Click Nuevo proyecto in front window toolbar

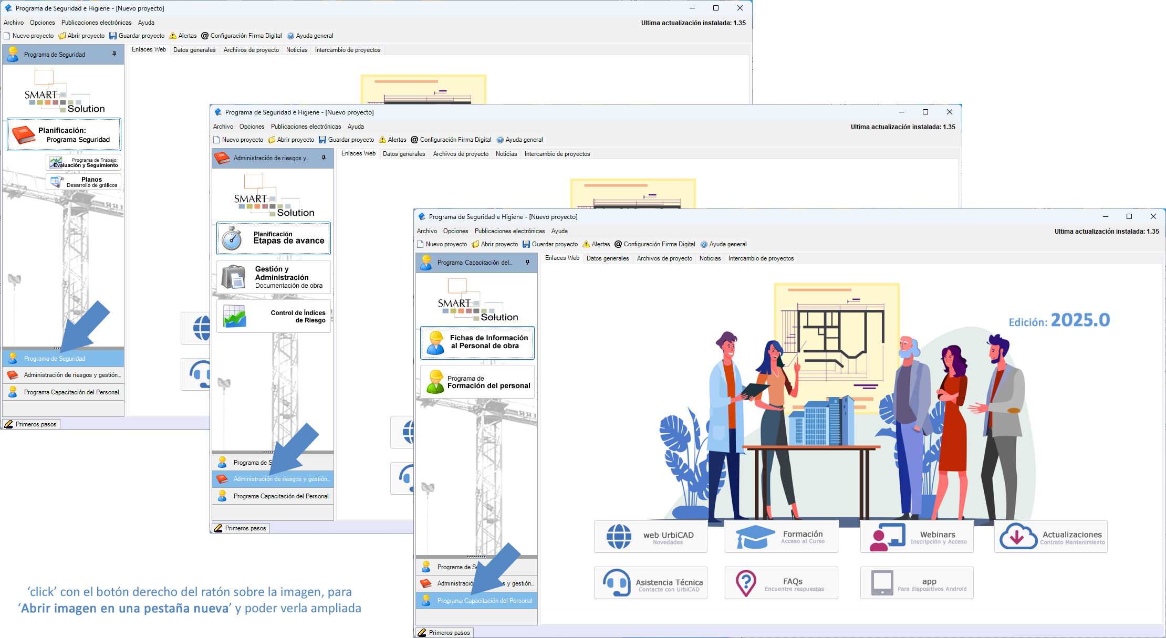442,244
